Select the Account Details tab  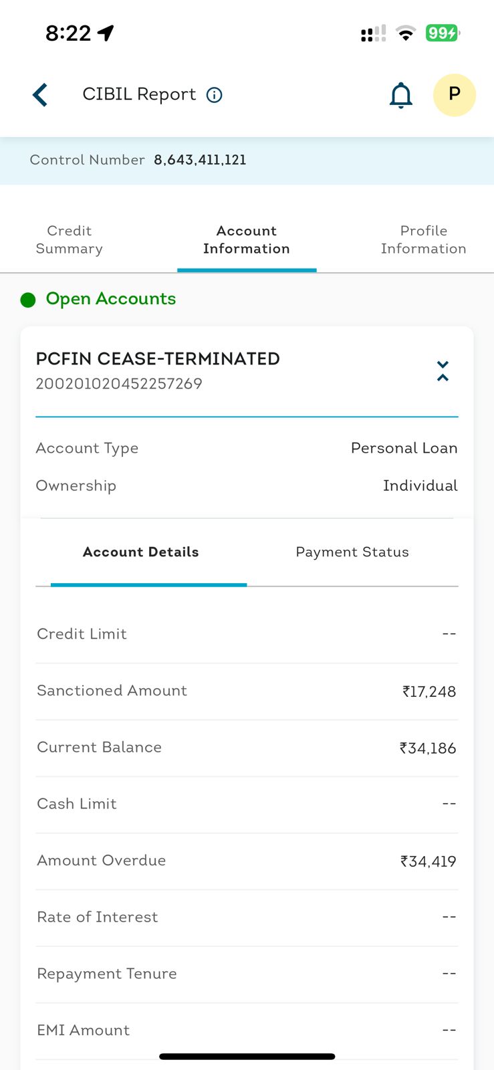[141, 552]
